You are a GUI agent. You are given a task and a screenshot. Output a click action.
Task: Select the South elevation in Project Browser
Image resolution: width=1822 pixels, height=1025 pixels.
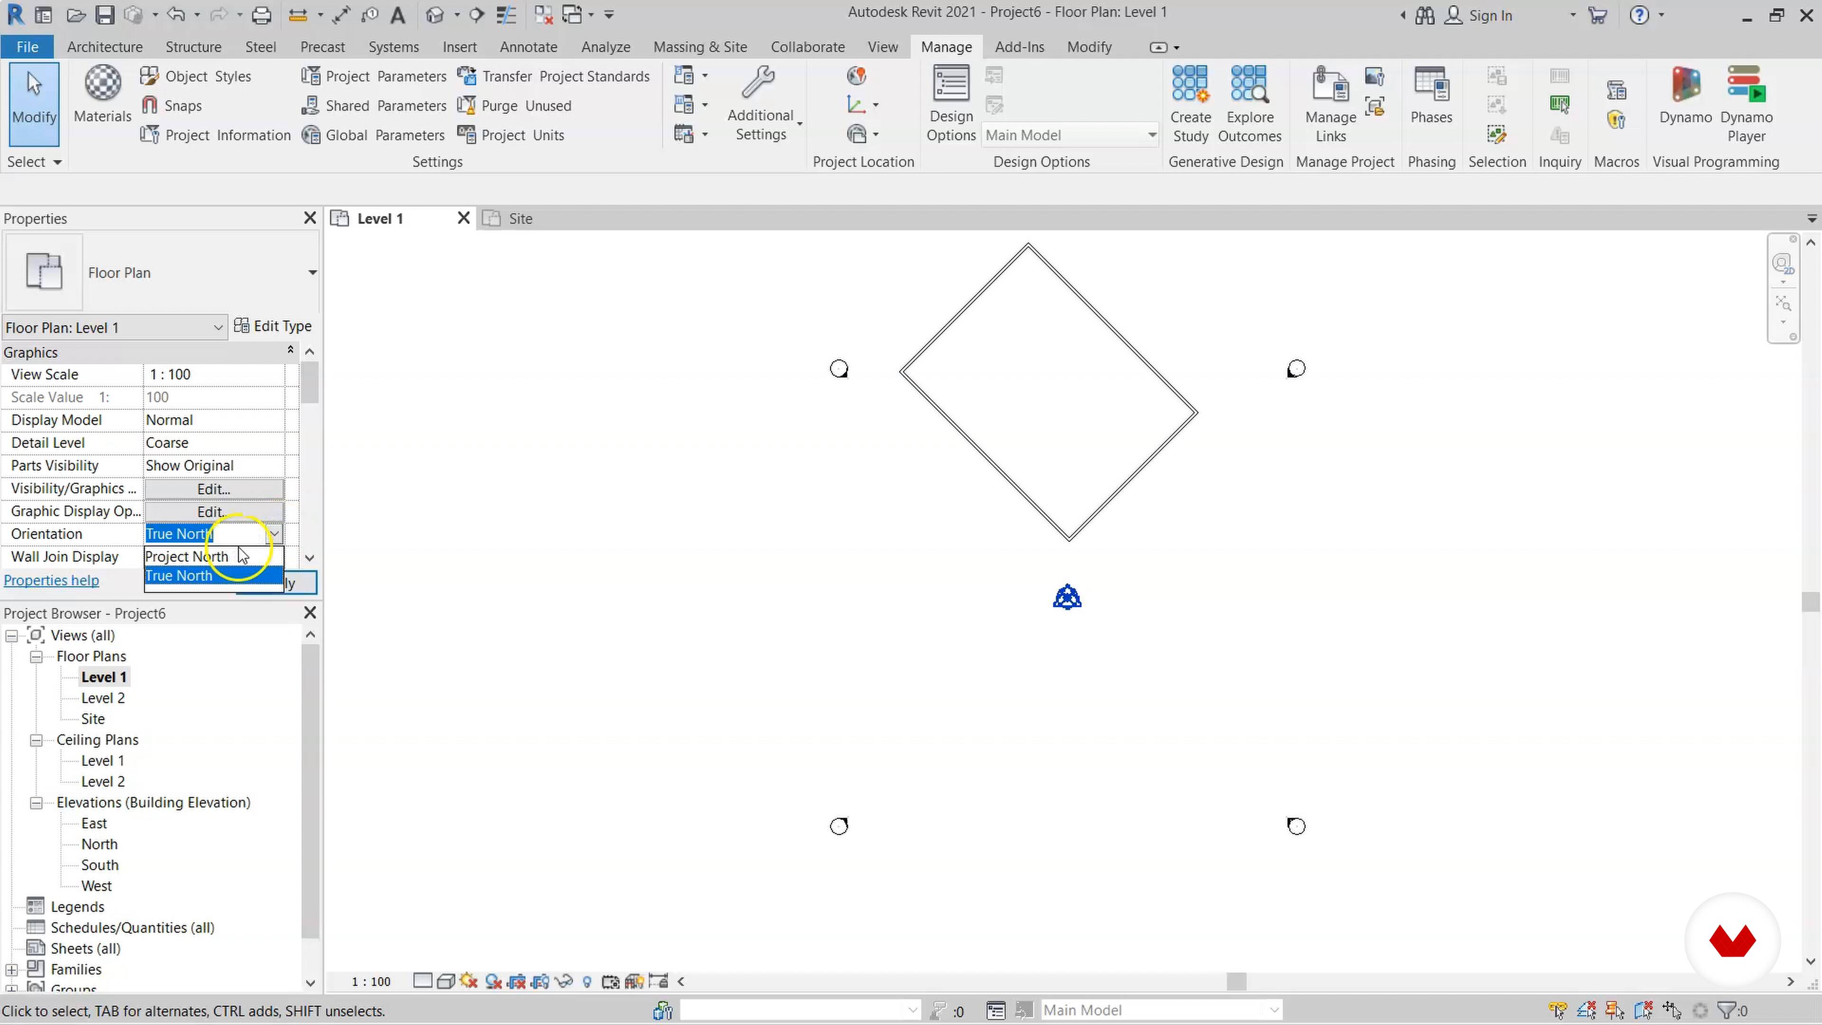[x=100, y=865]
